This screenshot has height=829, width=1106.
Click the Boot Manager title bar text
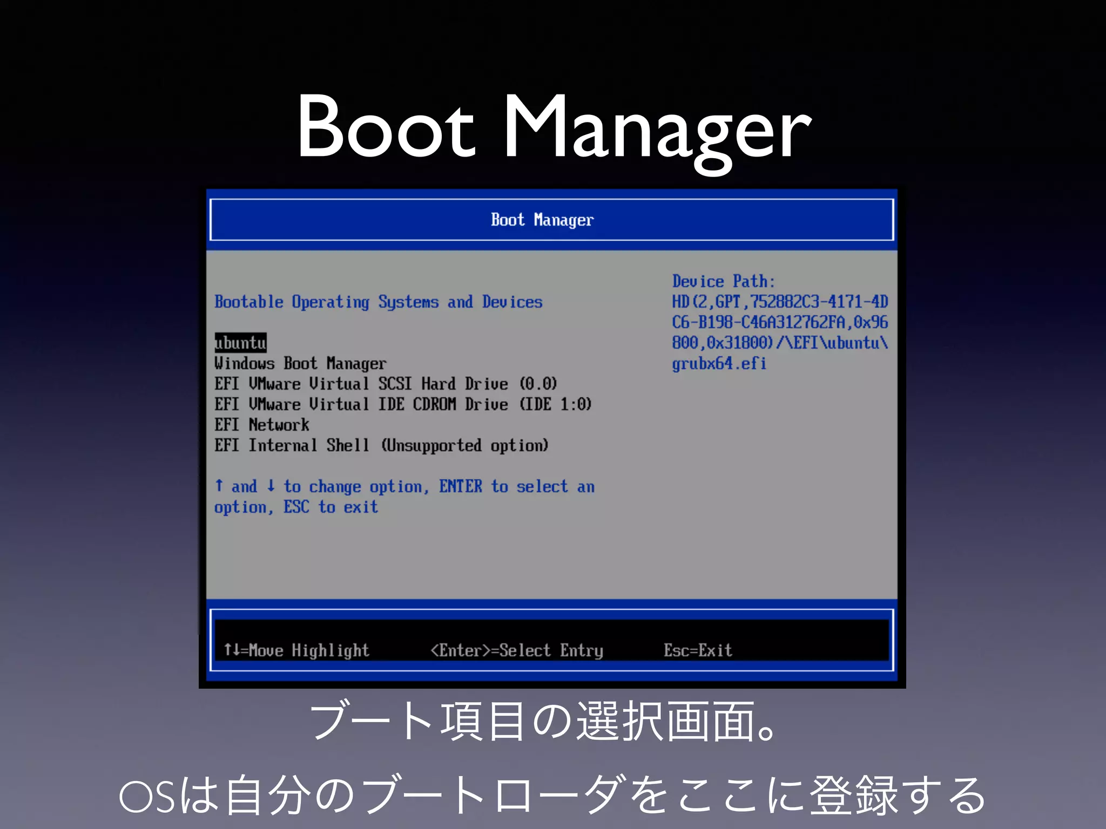click(542, 220)
